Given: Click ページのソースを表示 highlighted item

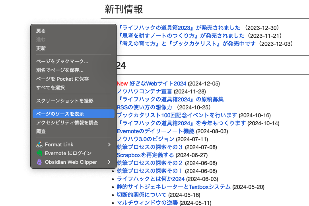Looking at the screenshot, I should [60, 114].
